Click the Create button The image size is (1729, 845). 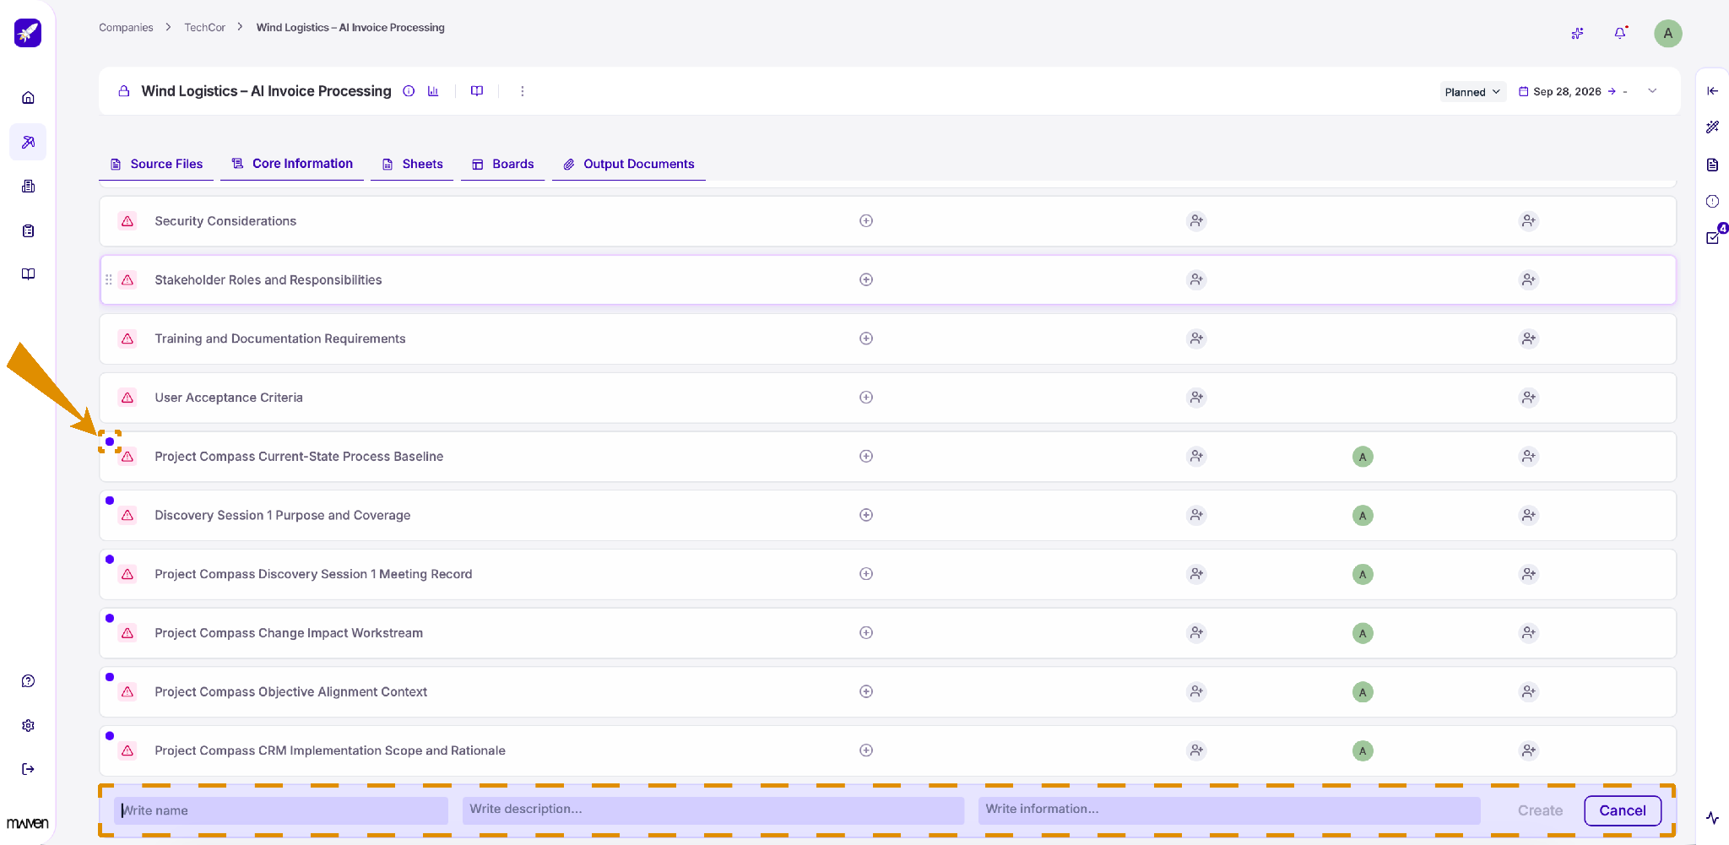pos(1540,810)
